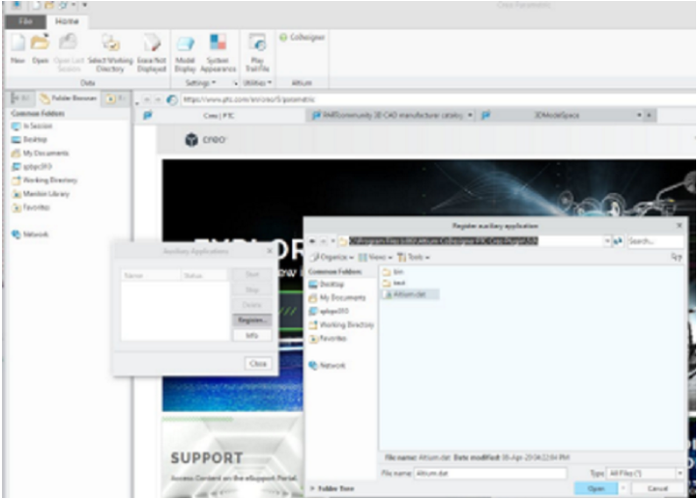Screen dimensions: 698x499
Task: Expand the Settings group dropdown
Action: 200,82
